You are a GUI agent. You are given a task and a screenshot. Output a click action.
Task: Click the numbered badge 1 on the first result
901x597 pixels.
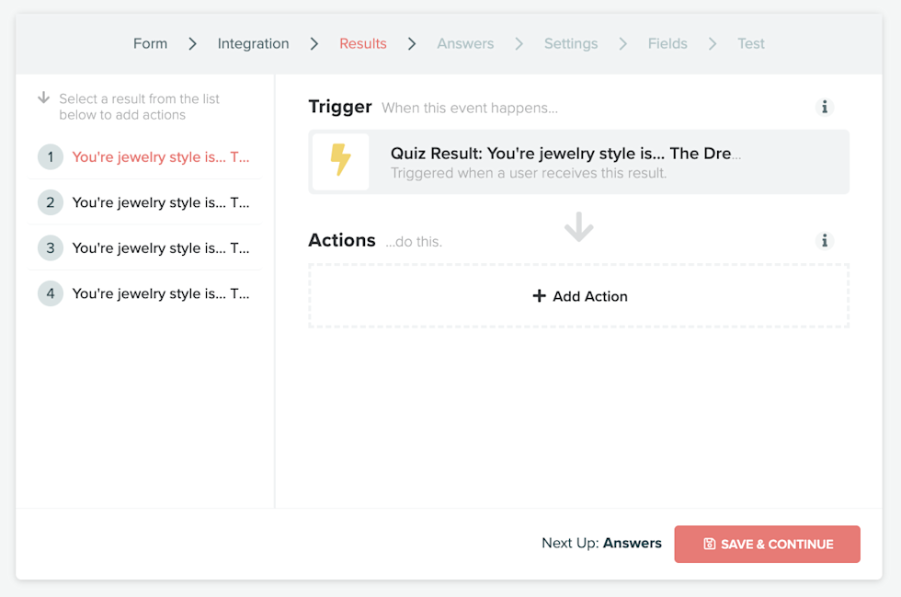(51, 156)
